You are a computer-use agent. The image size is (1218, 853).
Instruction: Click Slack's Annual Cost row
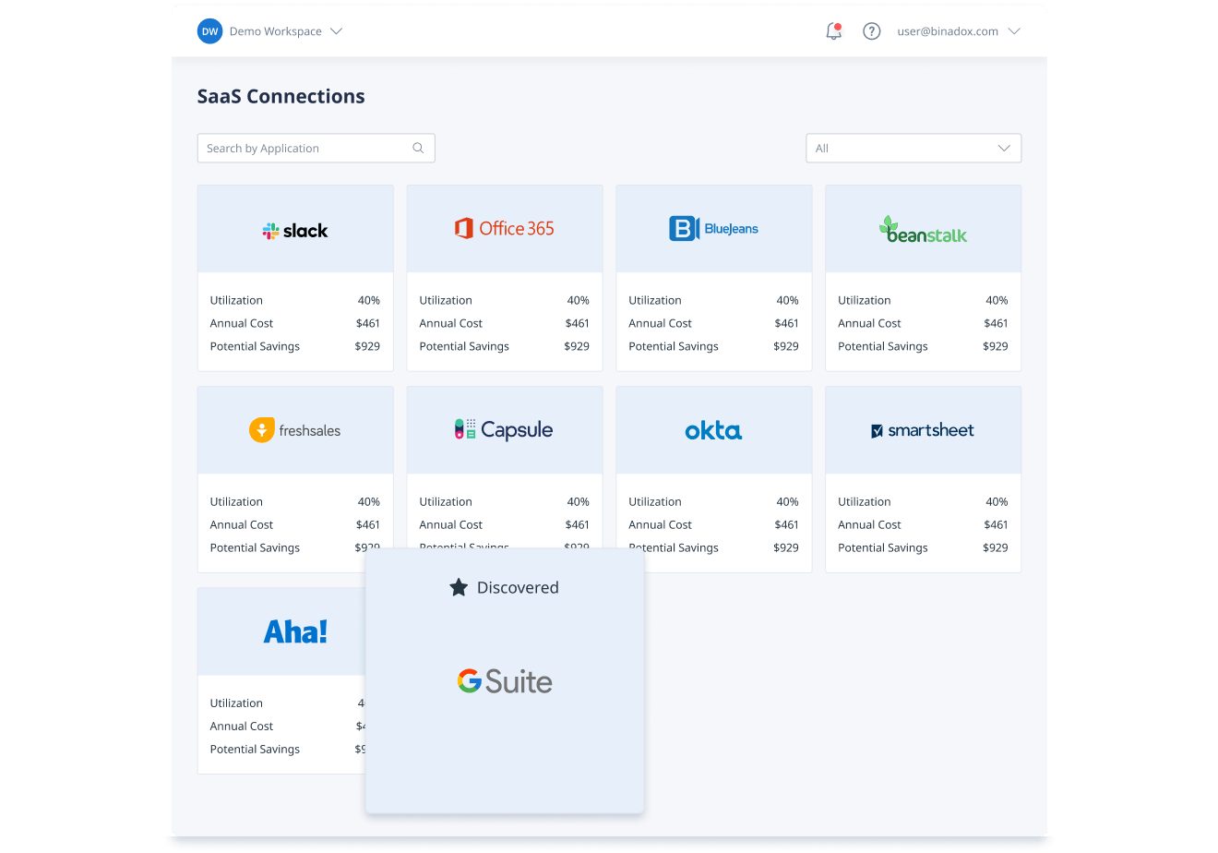pos(295,323)
